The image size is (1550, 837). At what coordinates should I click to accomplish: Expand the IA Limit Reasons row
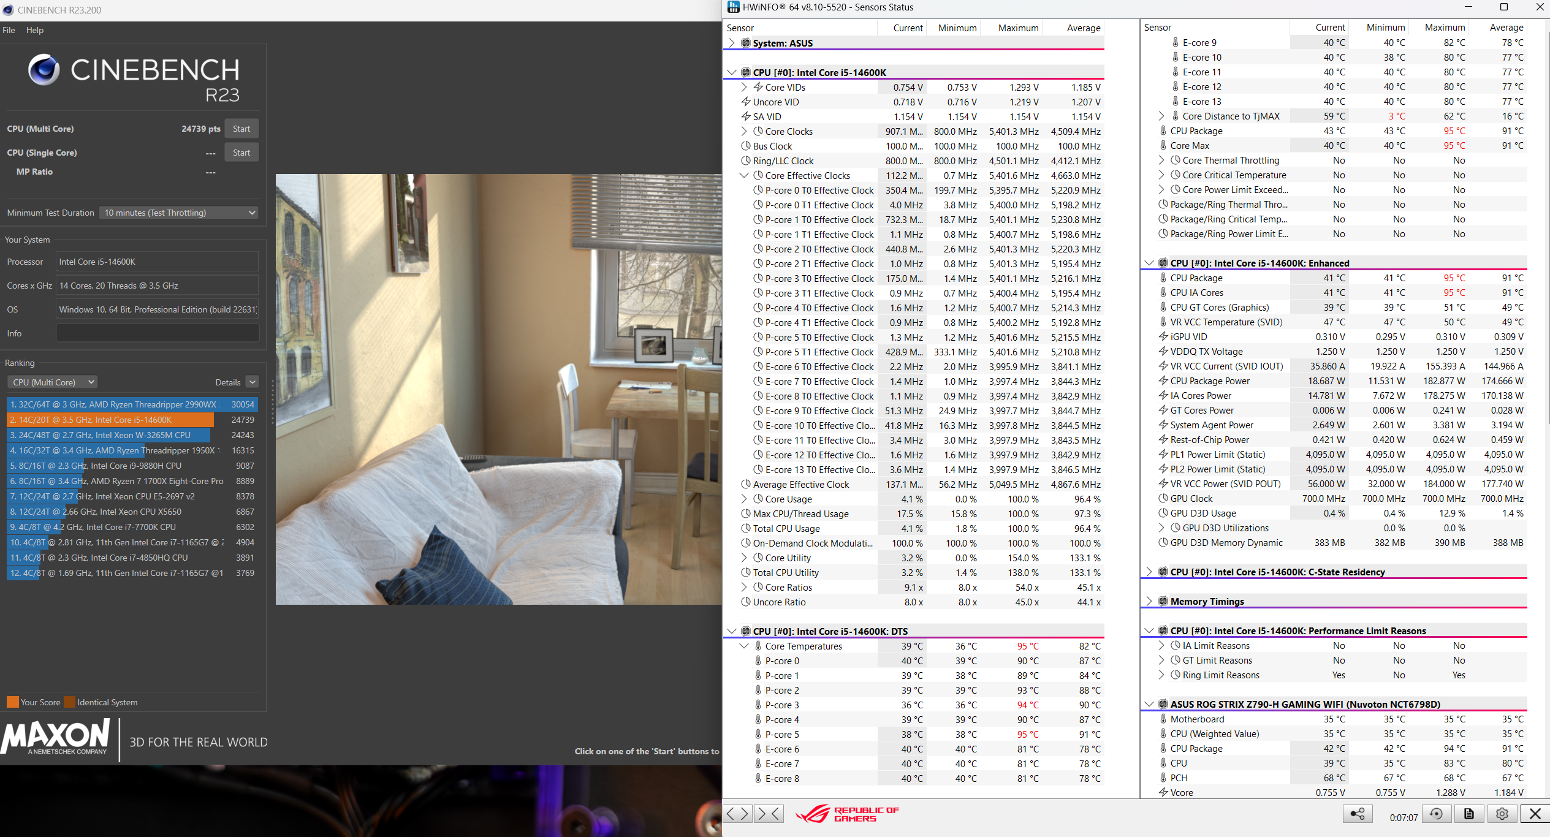pos(1161,645)
